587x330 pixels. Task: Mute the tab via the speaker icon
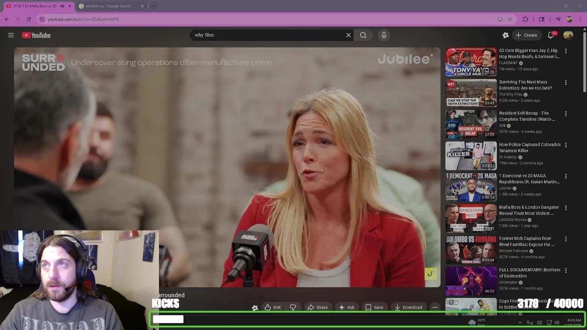(62, 6)
